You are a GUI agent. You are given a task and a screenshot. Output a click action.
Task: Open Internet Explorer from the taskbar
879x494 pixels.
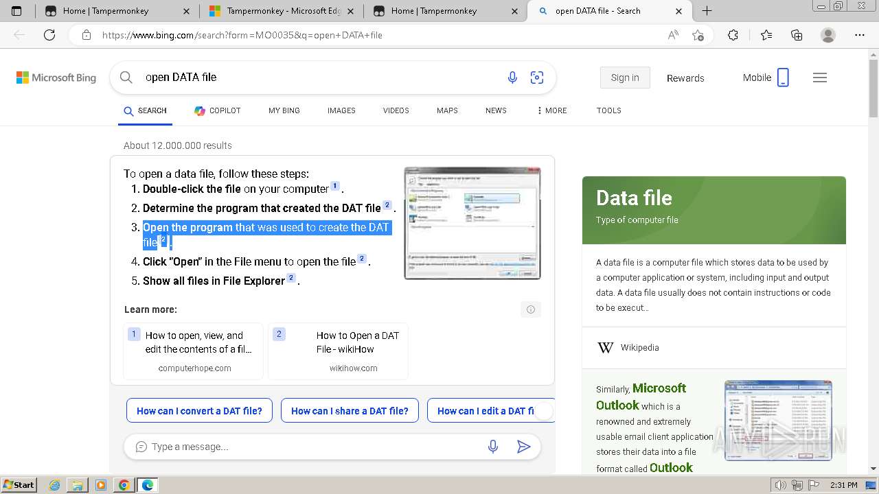click(55, 485)
